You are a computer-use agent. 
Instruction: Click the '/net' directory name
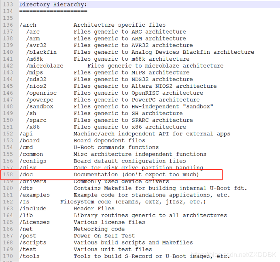coord(26,229)
